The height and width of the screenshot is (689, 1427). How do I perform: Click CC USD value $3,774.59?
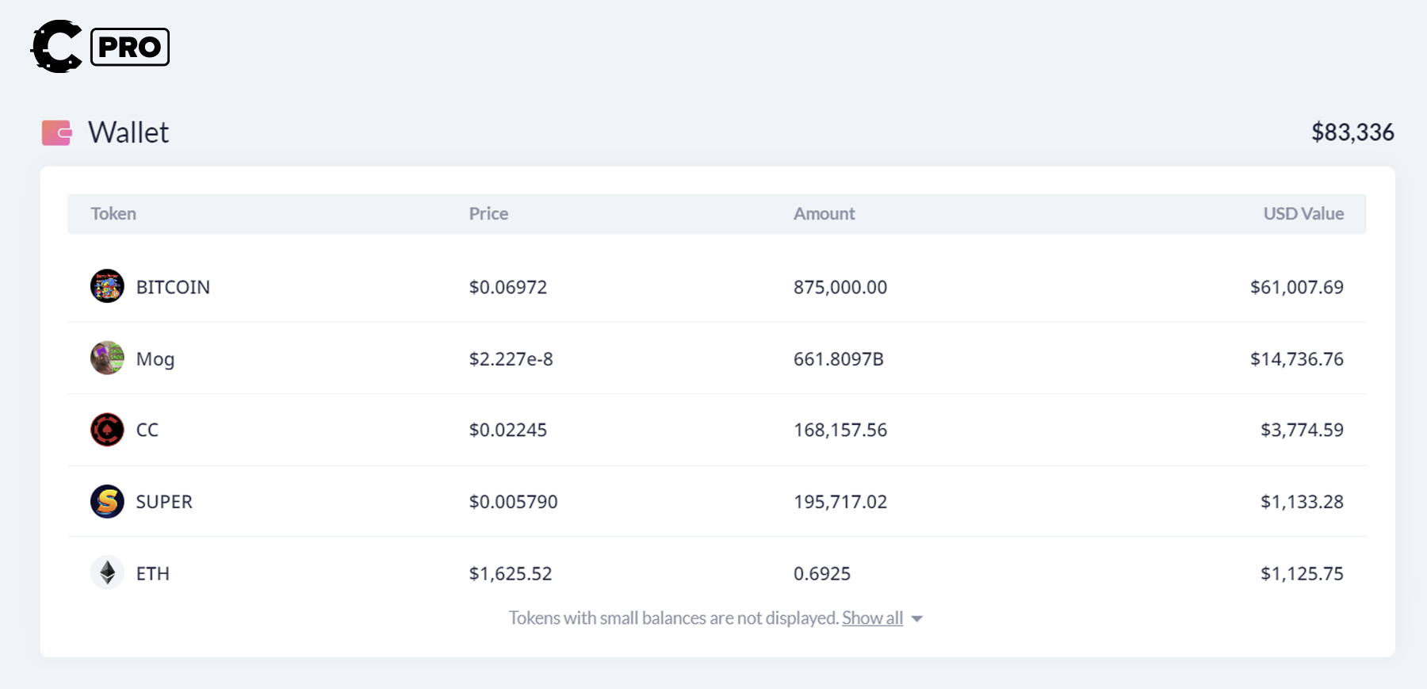click(1303, 430)
